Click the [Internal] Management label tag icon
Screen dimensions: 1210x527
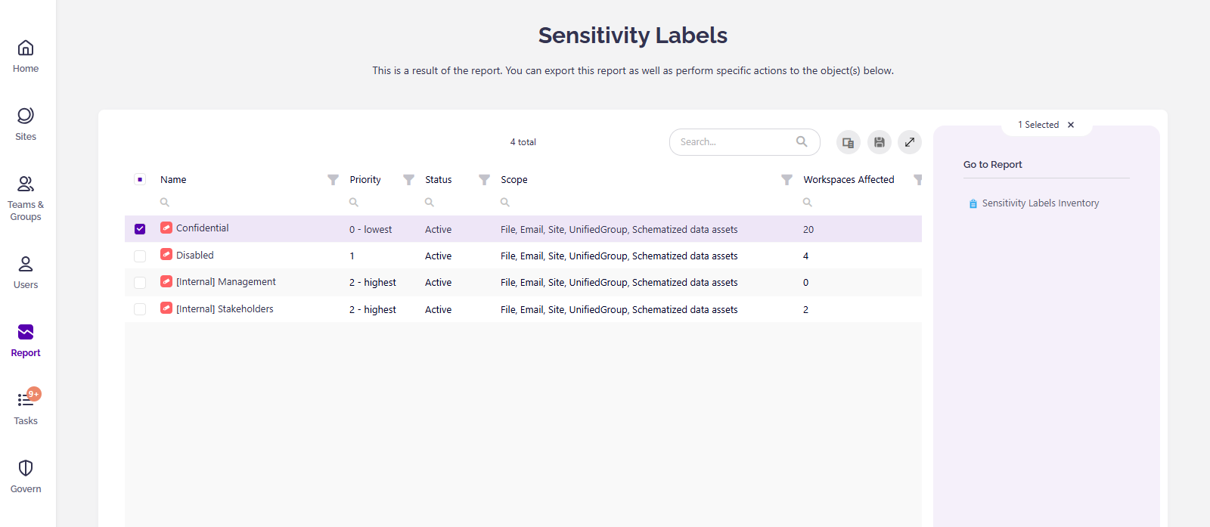click(x=166, y=281)
